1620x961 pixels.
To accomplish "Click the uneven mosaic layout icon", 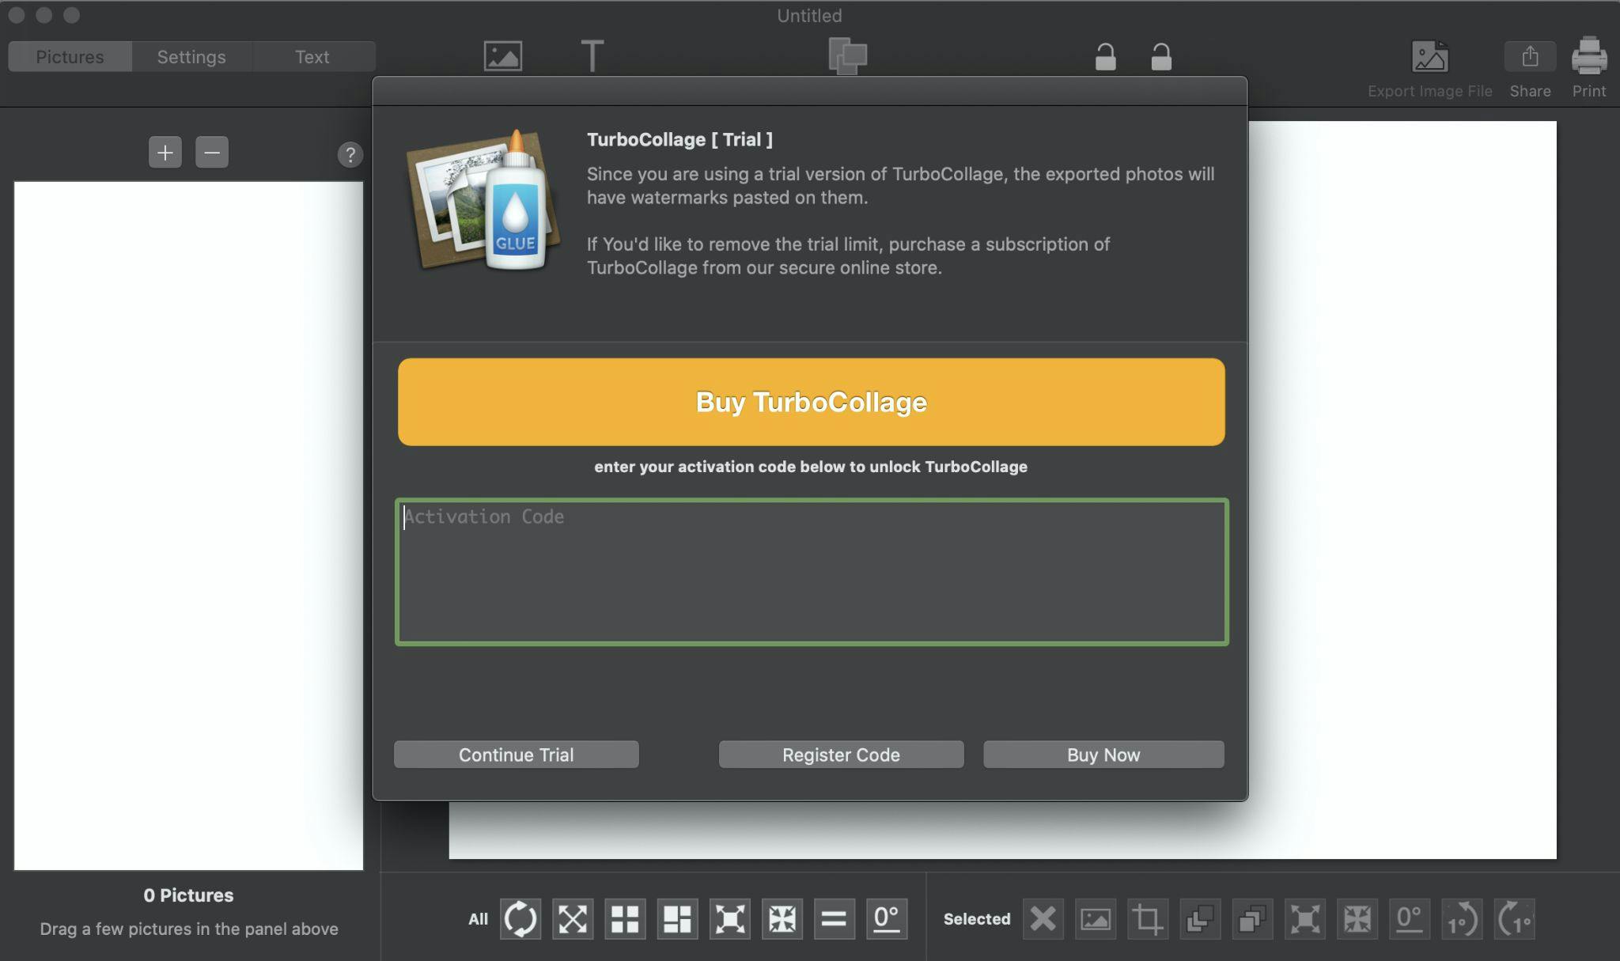I will (677, 918).
